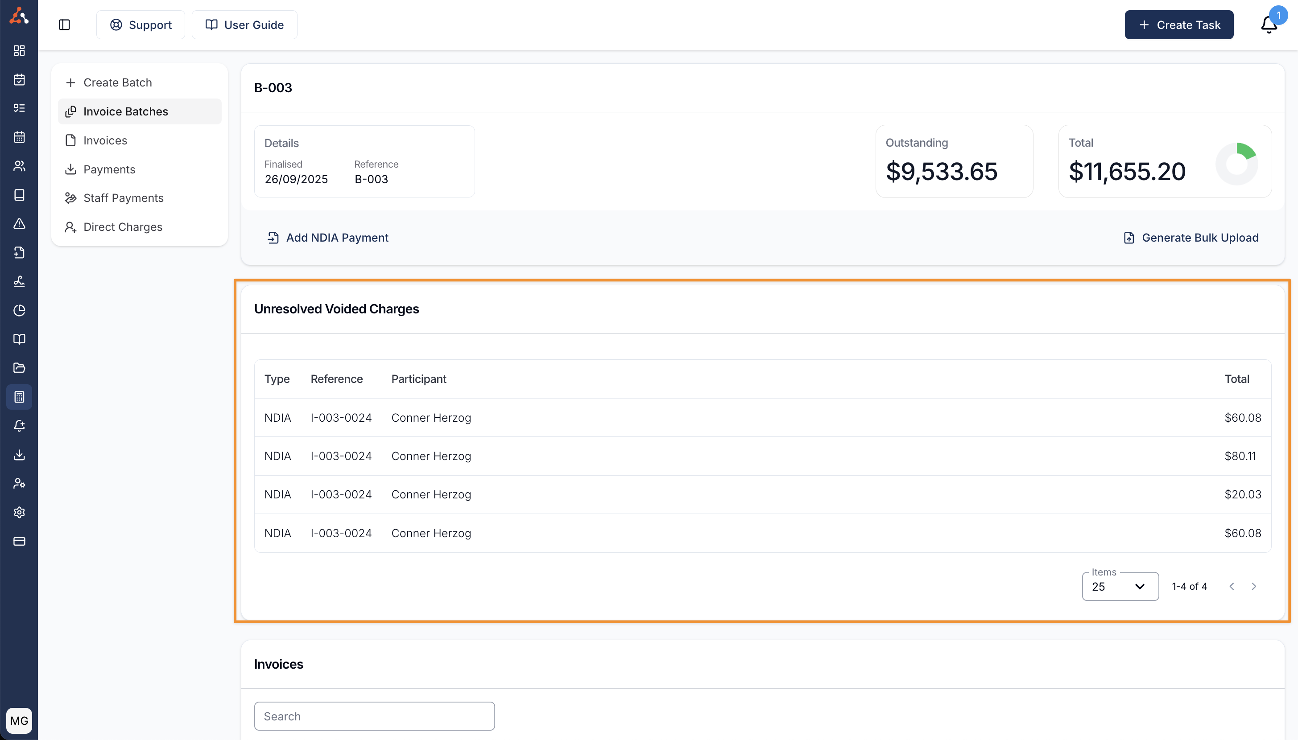Toggle the sidebar collapse panel icon
Screen dimensions: 1298x740
coord(64,25)
